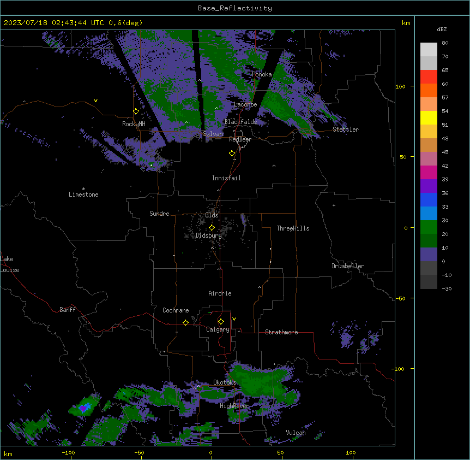Click the Ponoka city label

(x=262, y=74)
